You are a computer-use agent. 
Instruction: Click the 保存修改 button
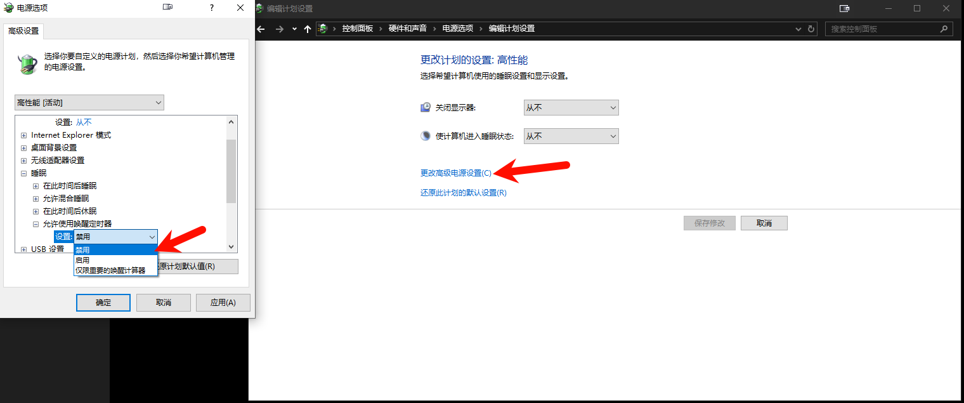[x=709, y=223]
